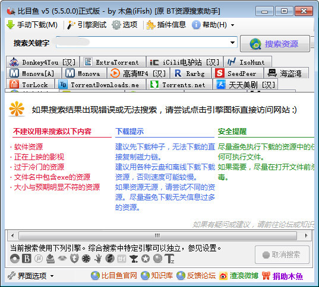Click the green 手动下载 download arrow icon

11,25
